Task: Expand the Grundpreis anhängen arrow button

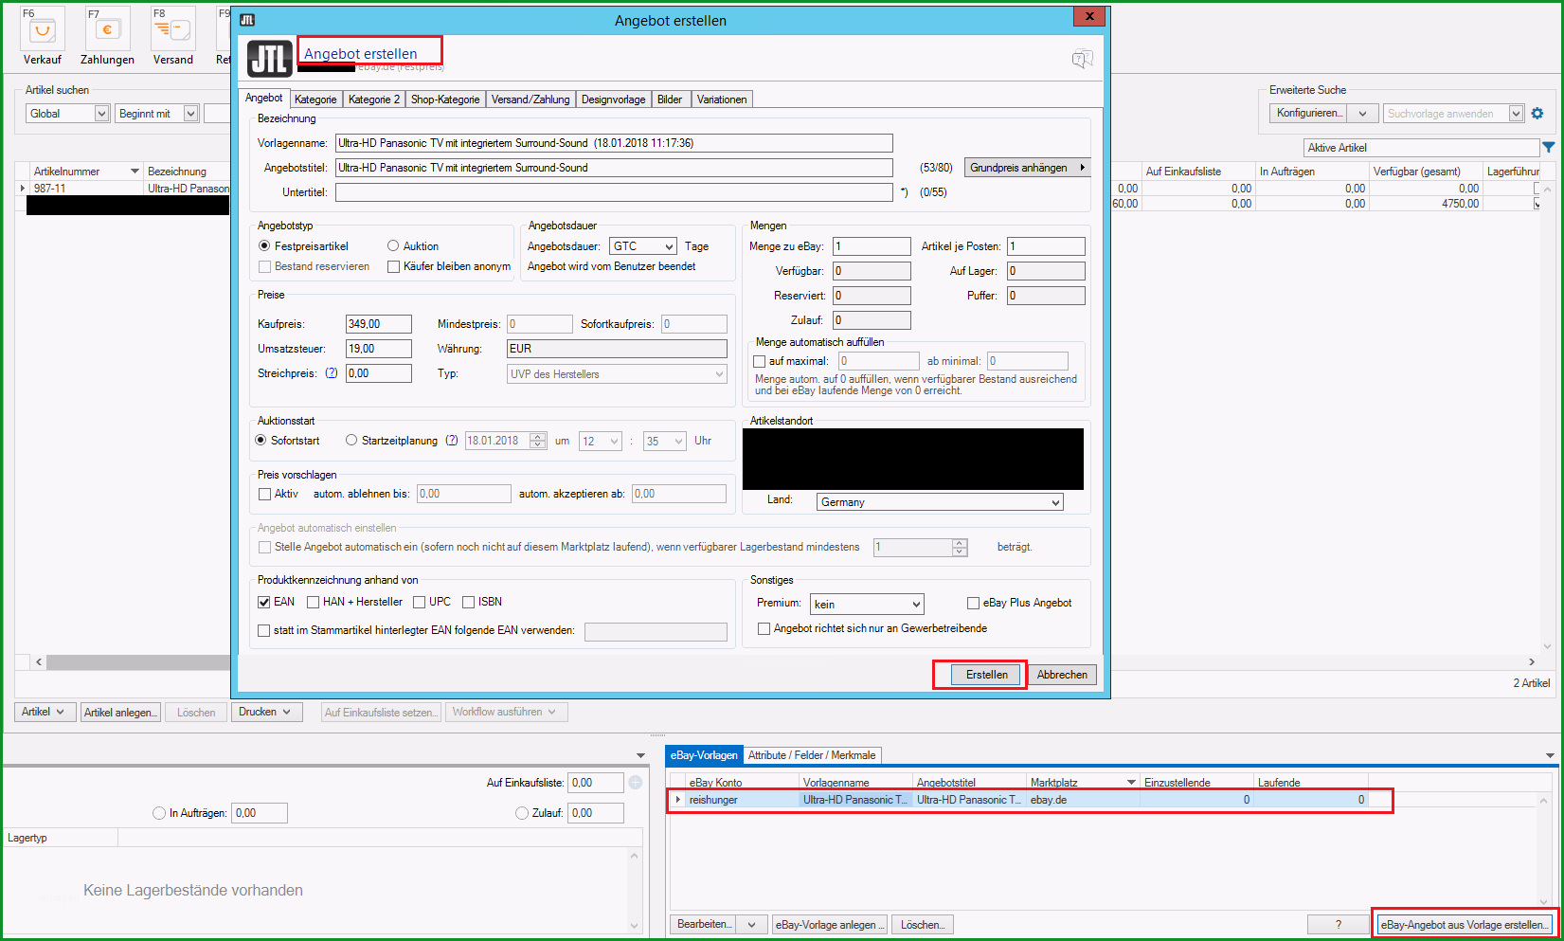Action: tap(1083, 168)
